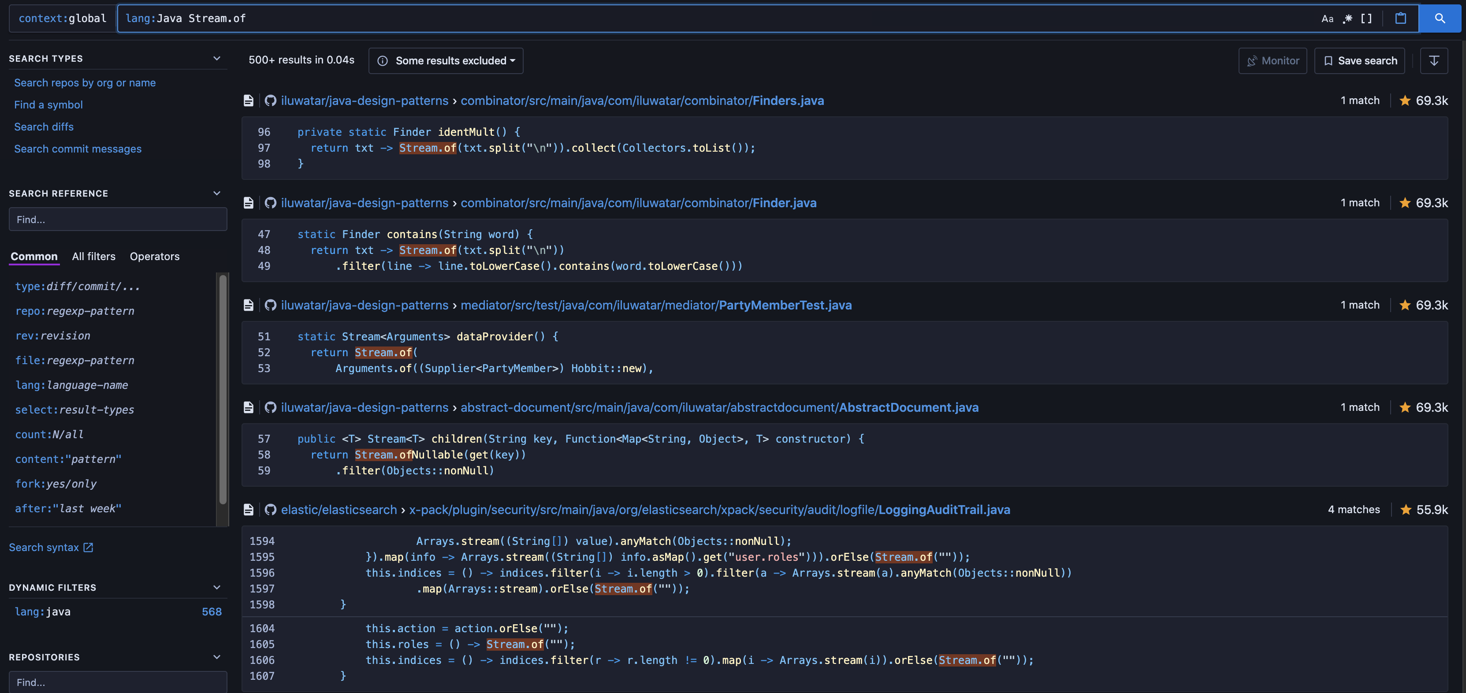Screen dimensions: 1466x693
Task: Click into the main search query field
Action: coord(717,19)
